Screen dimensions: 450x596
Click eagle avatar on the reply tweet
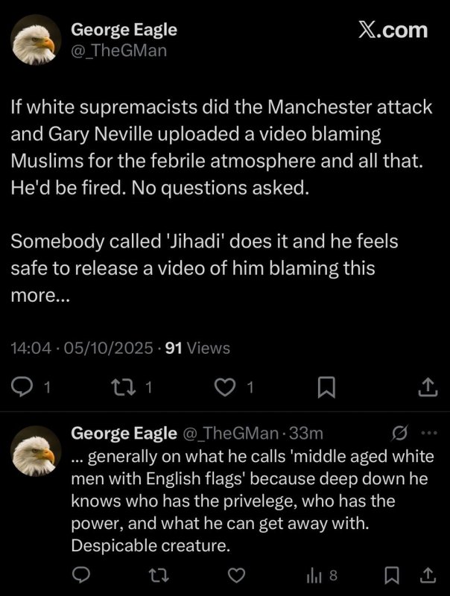pyautogui.click(x=36, y=451)
